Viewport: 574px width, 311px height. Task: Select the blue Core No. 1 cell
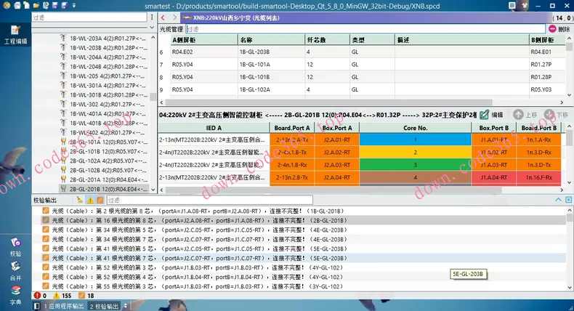(415, 140)
